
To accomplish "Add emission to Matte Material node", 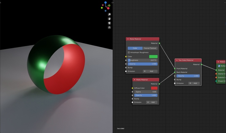I will tap(152, 102).
